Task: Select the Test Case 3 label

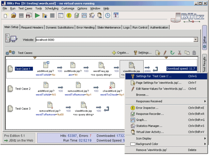Action: [x=23, y=109]
